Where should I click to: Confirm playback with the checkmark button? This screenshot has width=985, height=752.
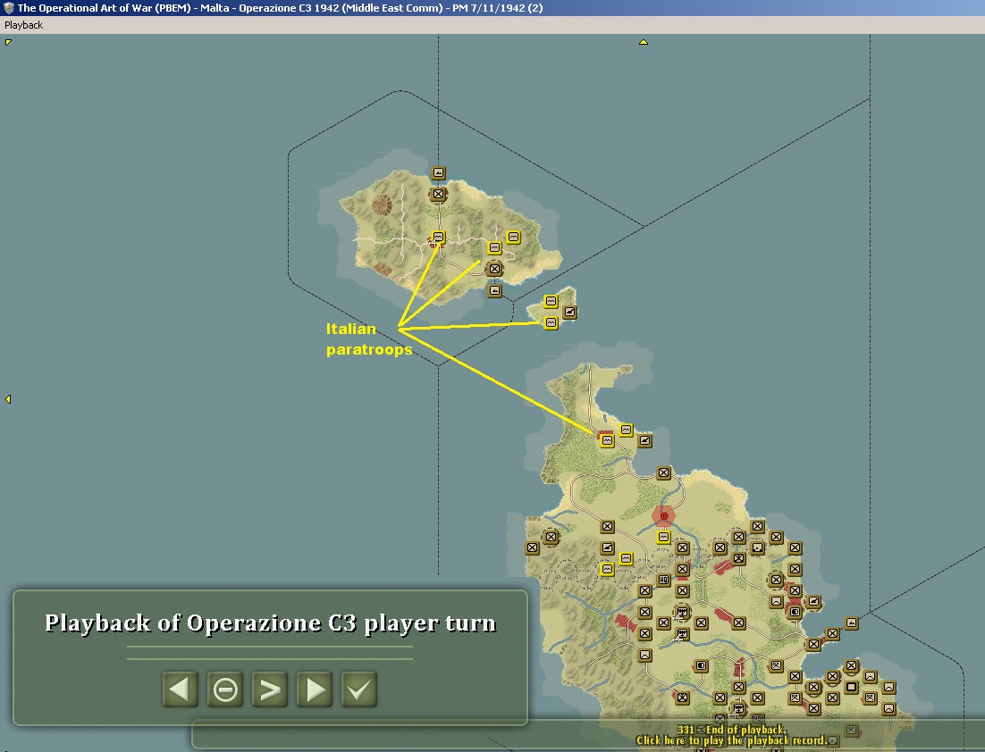point(358,689)
